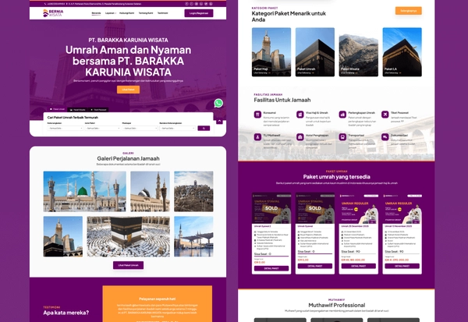Click the phone icon in the top contact bar
This screenshot has height=322, width=468.
[x=45, y=4]
